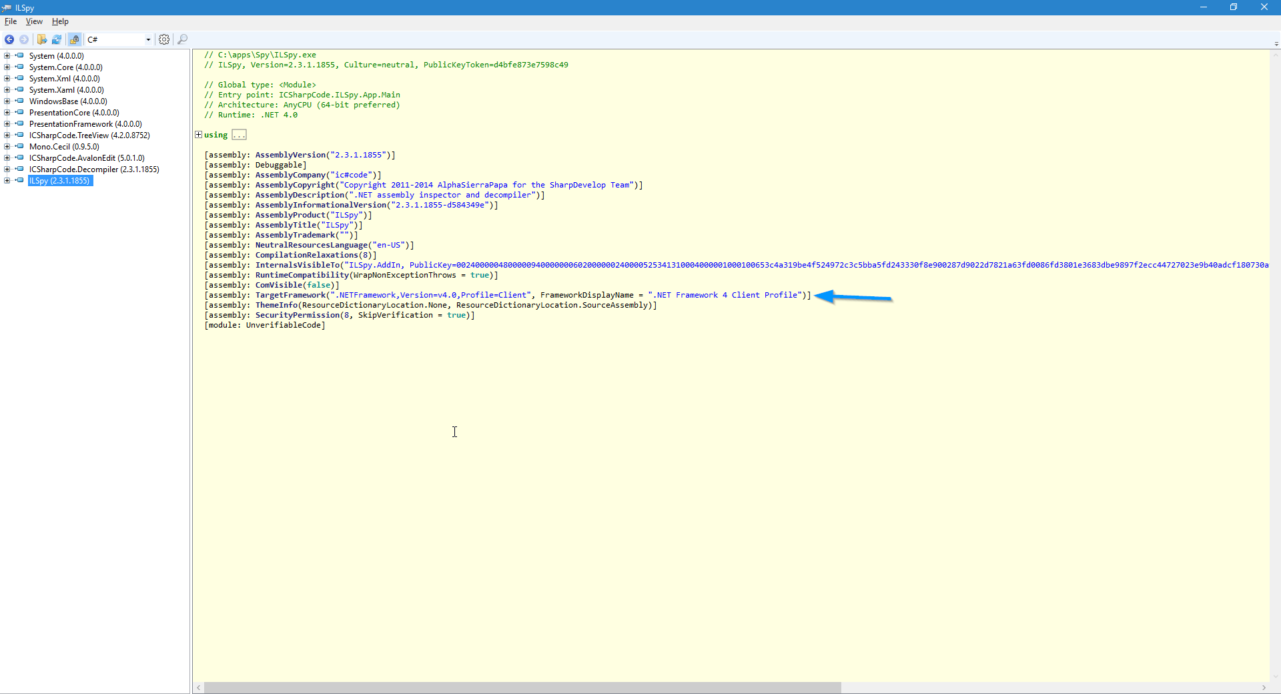Screen dimensions: 1281x694
Task: Open the C# language dropdown
Action: click(147, 39)
